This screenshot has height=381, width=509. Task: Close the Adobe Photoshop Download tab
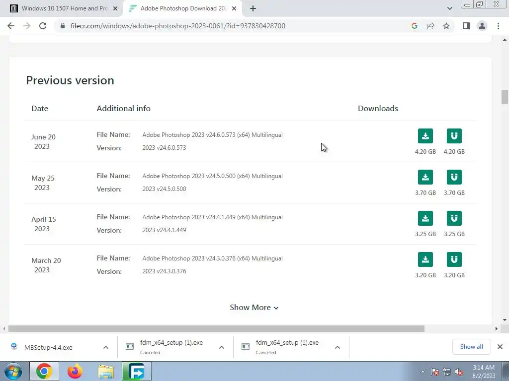tap(234, 8)
